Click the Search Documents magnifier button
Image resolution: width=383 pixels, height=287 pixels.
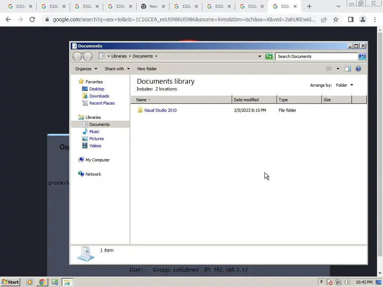coord(362,56)
